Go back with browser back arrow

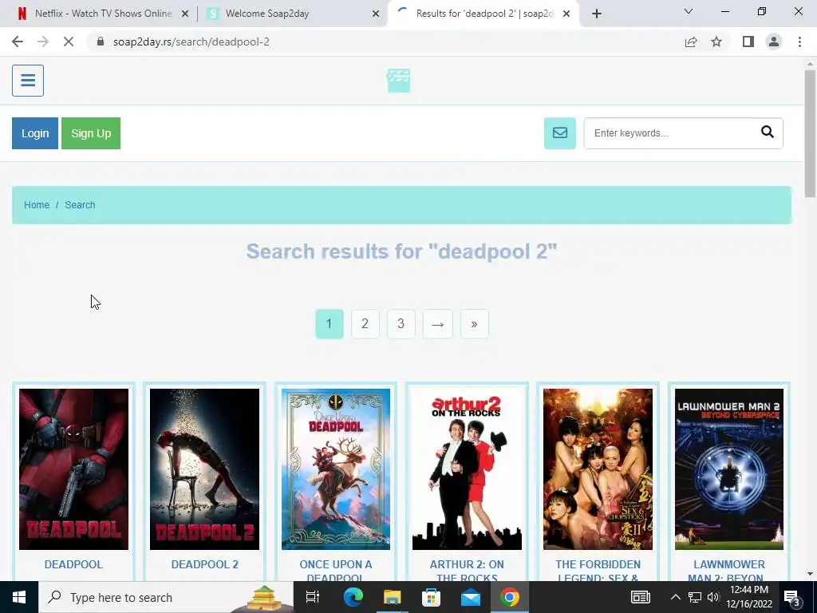18,42
